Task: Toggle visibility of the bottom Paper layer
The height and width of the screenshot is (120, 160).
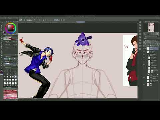Action: pyautogui.click(x=144, y=84)
